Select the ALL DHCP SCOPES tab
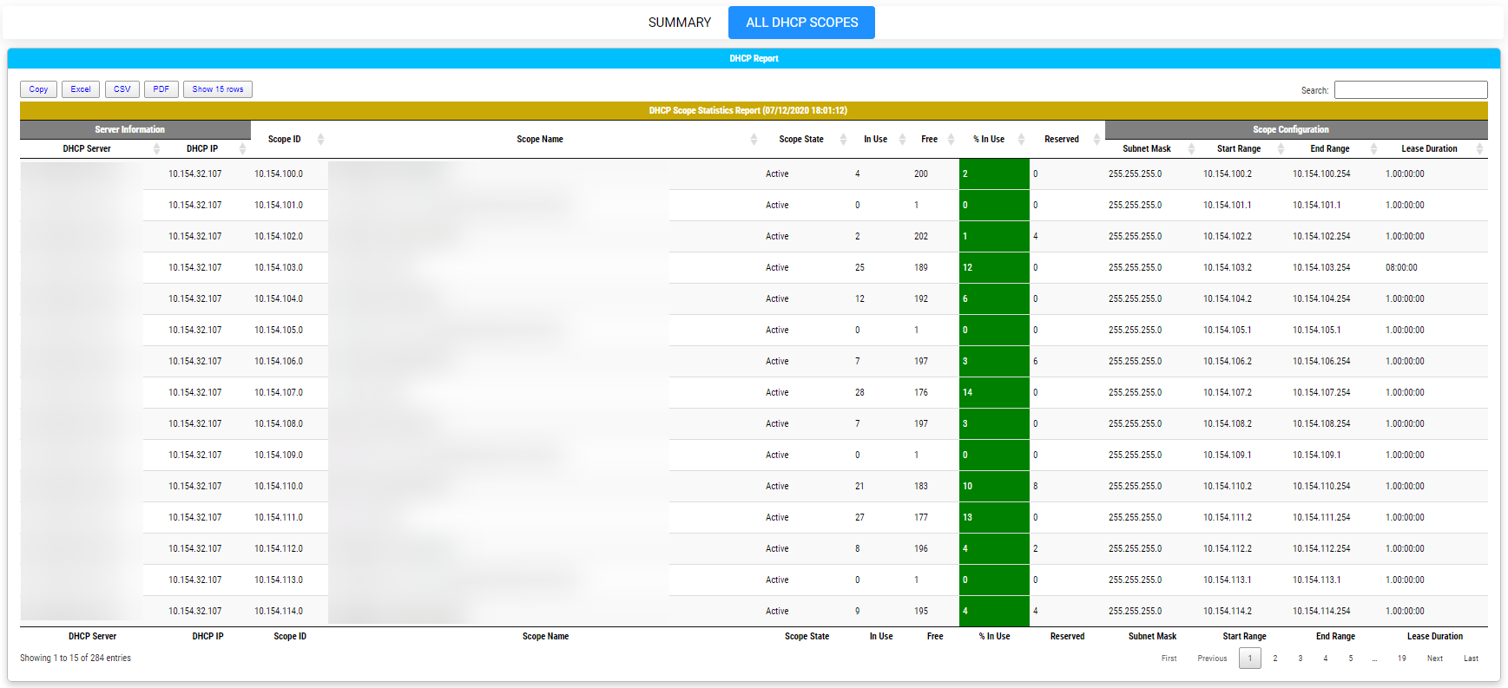 [x=801, y=23]
